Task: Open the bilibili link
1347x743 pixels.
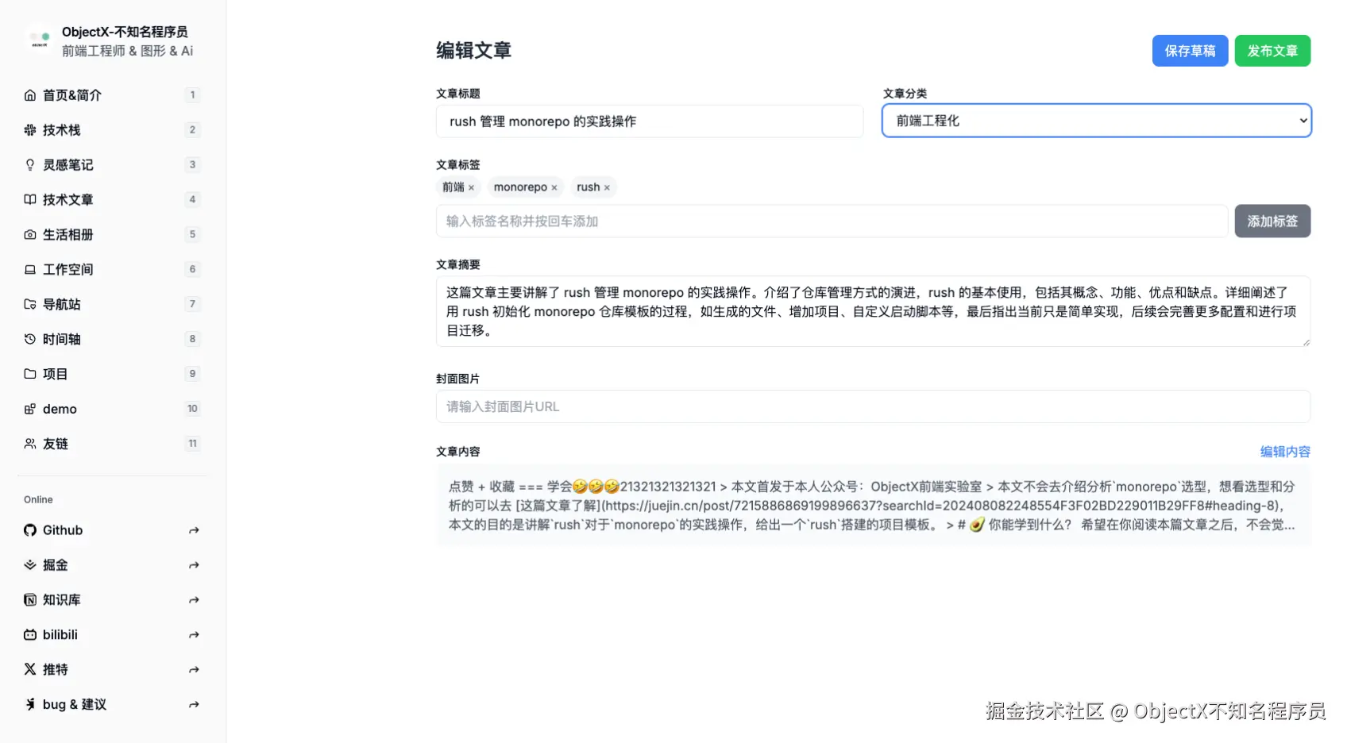Action: (x=111, y=635)
